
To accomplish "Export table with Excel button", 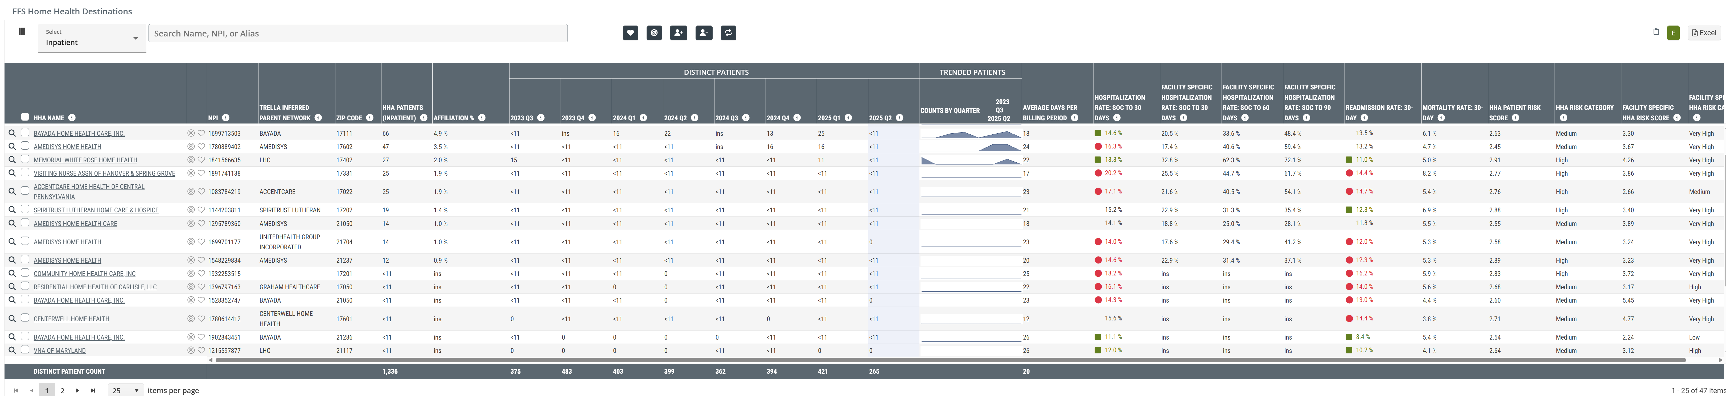I will 1704,33.
